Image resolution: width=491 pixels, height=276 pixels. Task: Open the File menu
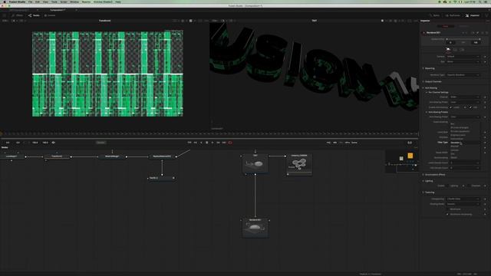pos(31,2)
